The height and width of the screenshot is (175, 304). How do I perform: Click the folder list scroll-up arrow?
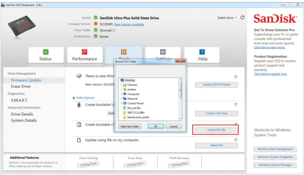pos(180,80)
